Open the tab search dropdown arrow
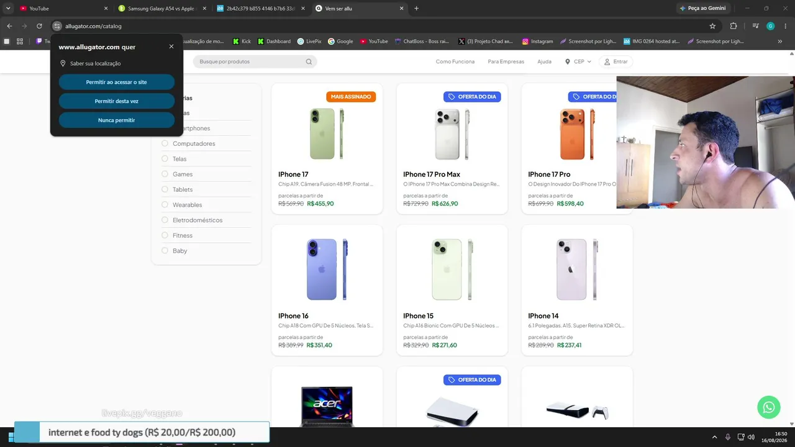This screenshot has height=447, width=795. tap(8, 9)
